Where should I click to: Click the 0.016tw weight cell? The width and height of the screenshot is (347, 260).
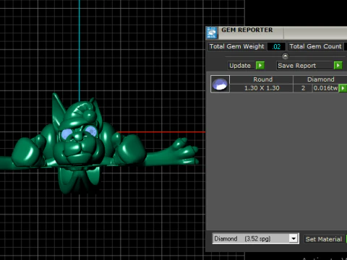[x=325, y=88]
